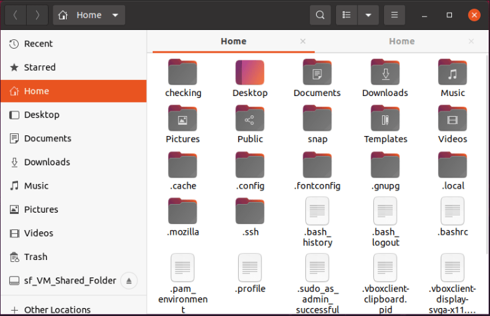The height and width of the screenshot is (316, 490).
Task: Select Home in the sidebar
Action: (x=73, y=91)
